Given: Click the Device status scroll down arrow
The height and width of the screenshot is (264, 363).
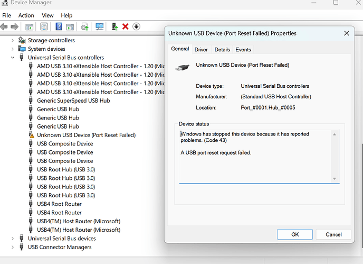Looking at the screenshot, I should coord(335,178).
